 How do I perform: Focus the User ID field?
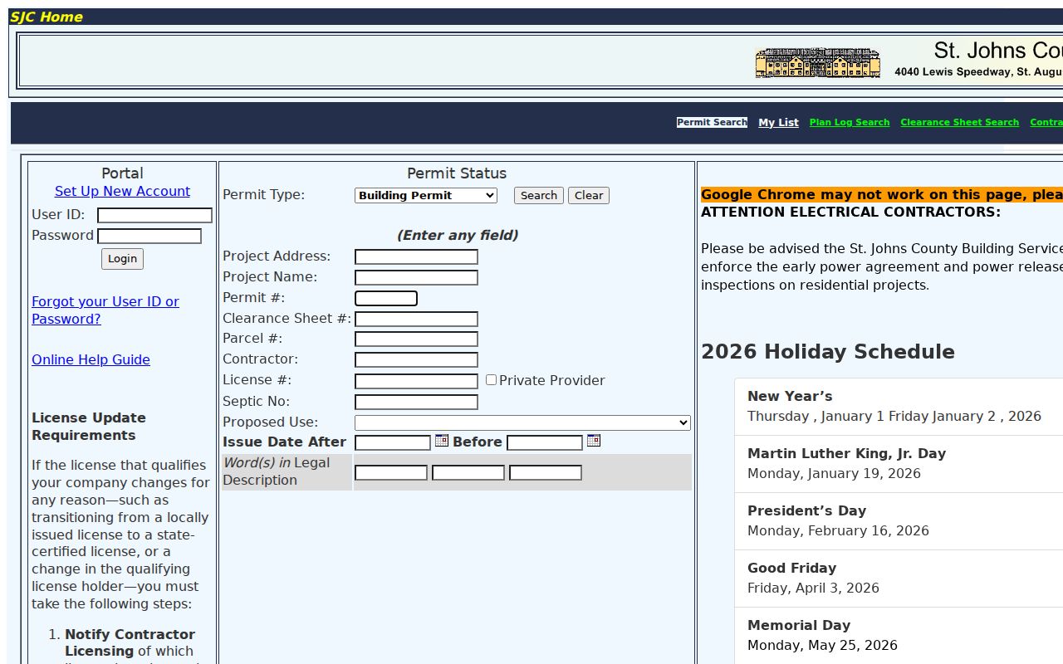154,216
